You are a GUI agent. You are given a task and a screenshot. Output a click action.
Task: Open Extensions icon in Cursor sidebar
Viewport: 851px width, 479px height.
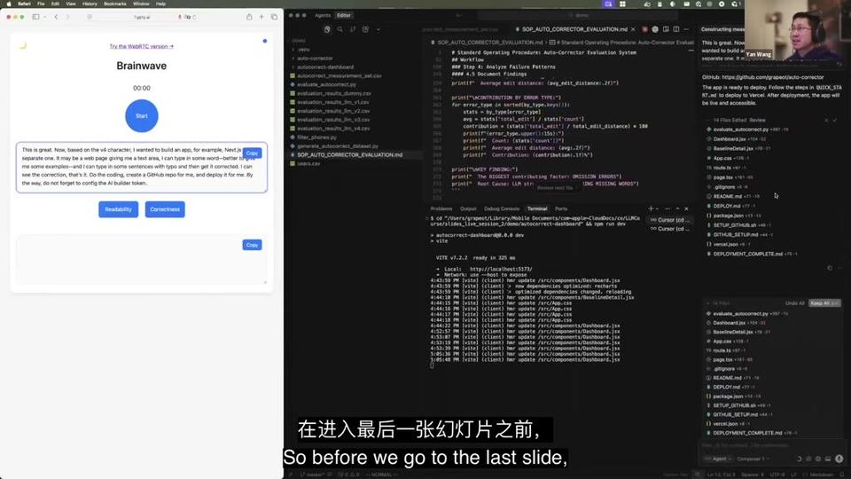pos(365,29)
